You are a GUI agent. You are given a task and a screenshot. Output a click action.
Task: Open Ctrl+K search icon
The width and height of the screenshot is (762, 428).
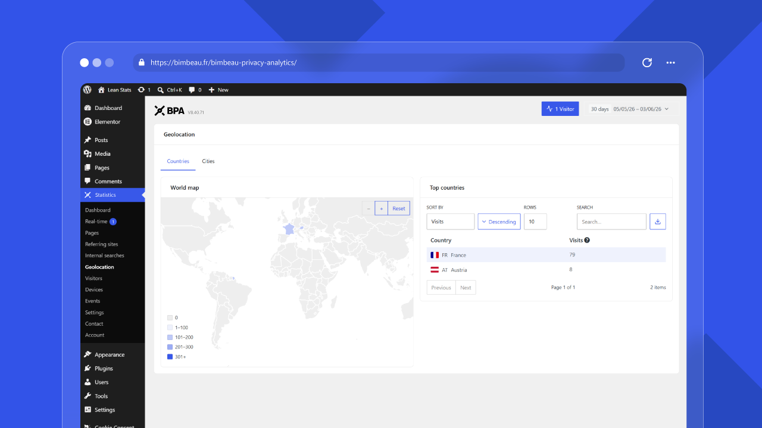coord(161,90)
